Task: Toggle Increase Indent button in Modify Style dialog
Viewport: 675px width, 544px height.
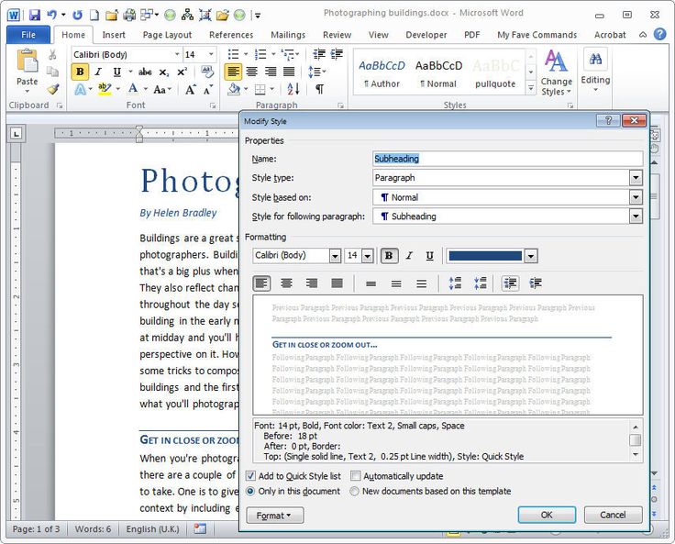Action: point(535,283)
